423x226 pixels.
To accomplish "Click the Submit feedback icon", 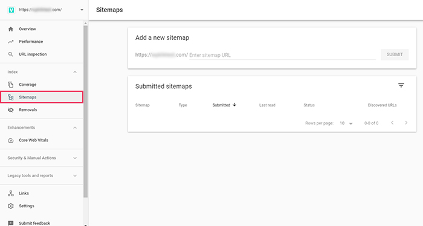I will pos(10,223).
